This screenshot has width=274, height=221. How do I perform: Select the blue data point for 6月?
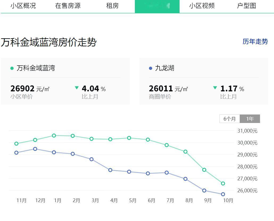[x=148, y=173]
